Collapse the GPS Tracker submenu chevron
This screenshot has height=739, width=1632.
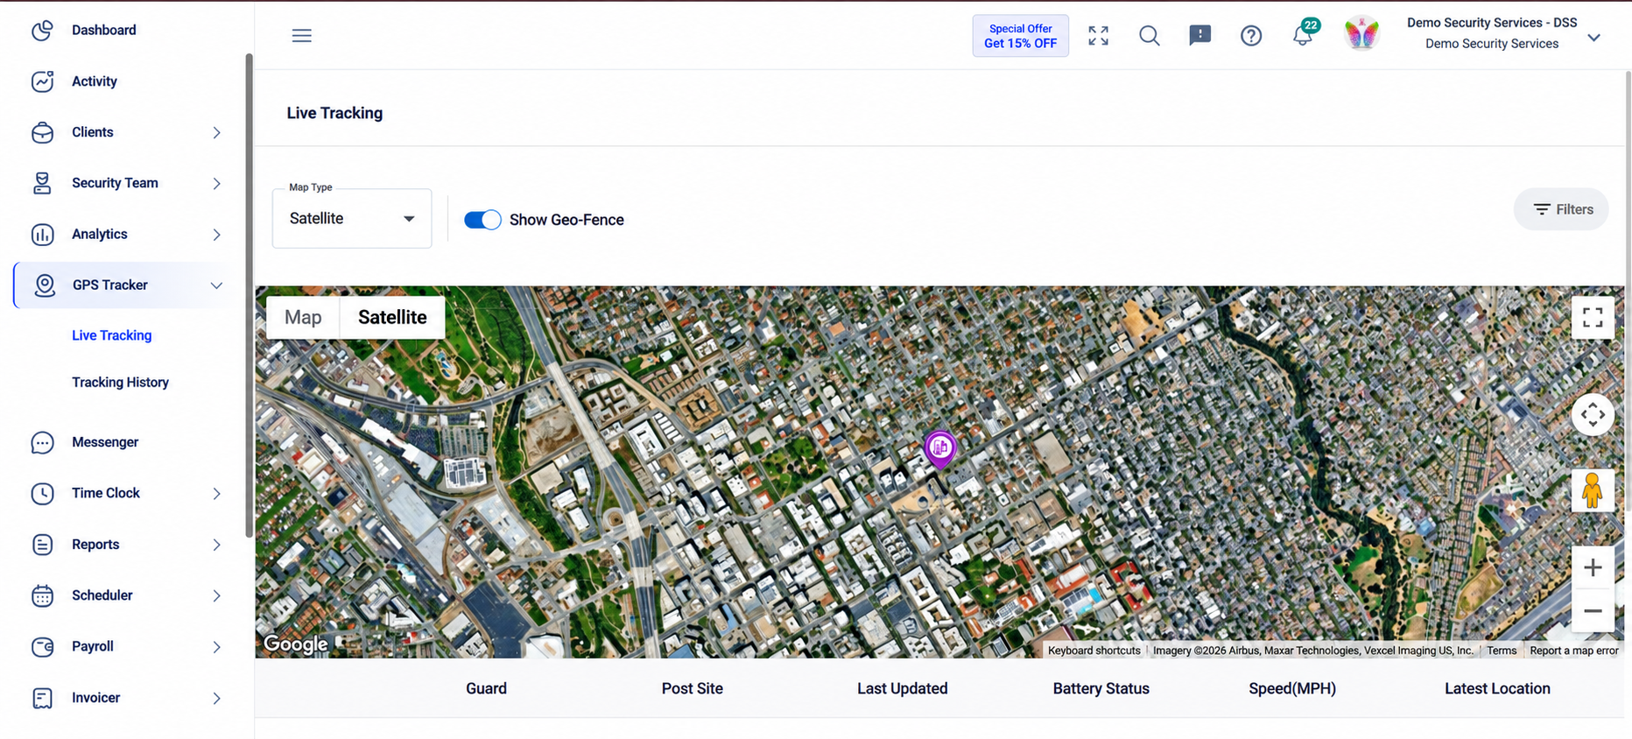[x=216, y=285]
